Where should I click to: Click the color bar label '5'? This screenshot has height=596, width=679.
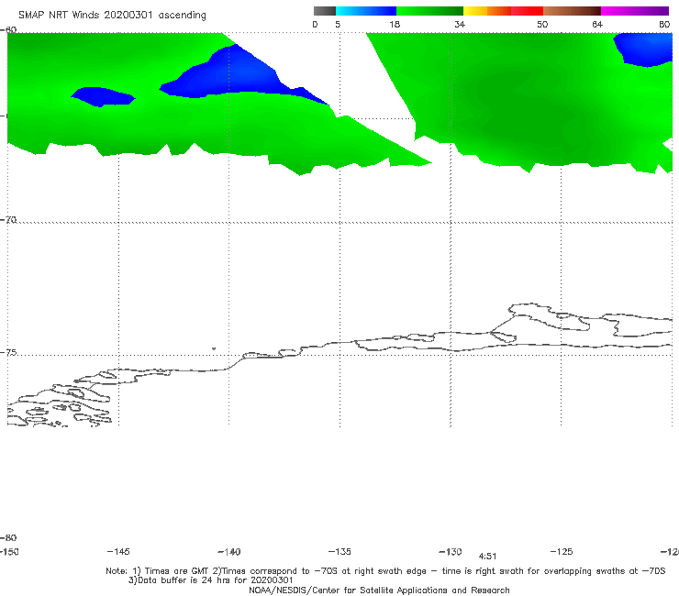click(x=338, y=25)
